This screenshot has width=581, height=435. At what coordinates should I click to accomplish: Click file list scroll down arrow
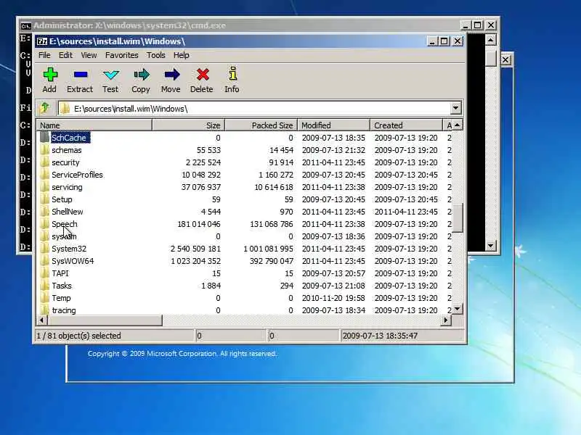[x=458, y=309]
